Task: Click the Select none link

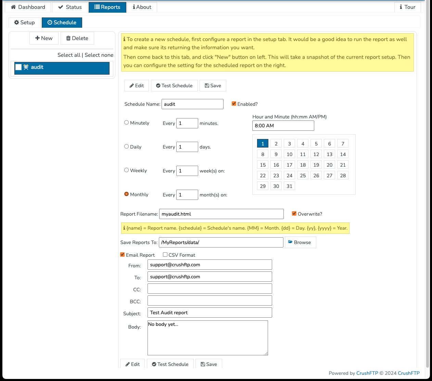Action: click(x=99, y=55)
